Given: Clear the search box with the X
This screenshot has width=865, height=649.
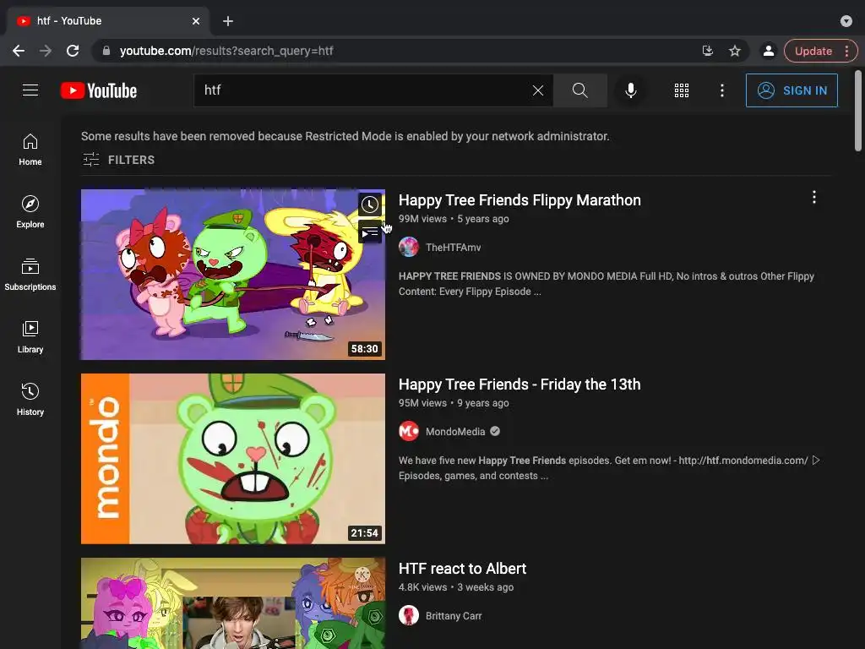Looking at the screenshot, I should 538,90.
